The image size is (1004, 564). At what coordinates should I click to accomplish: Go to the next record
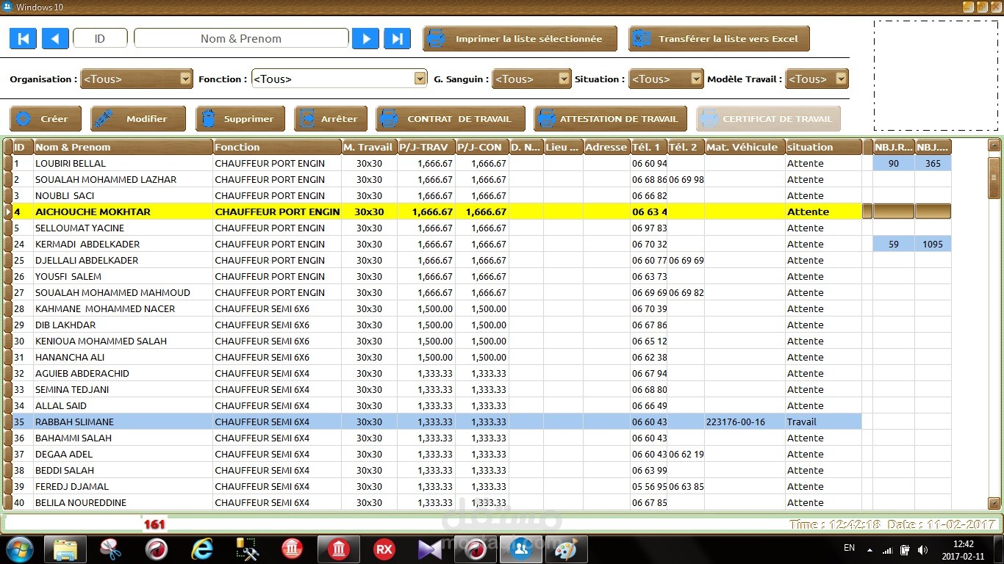pos(365,38)
